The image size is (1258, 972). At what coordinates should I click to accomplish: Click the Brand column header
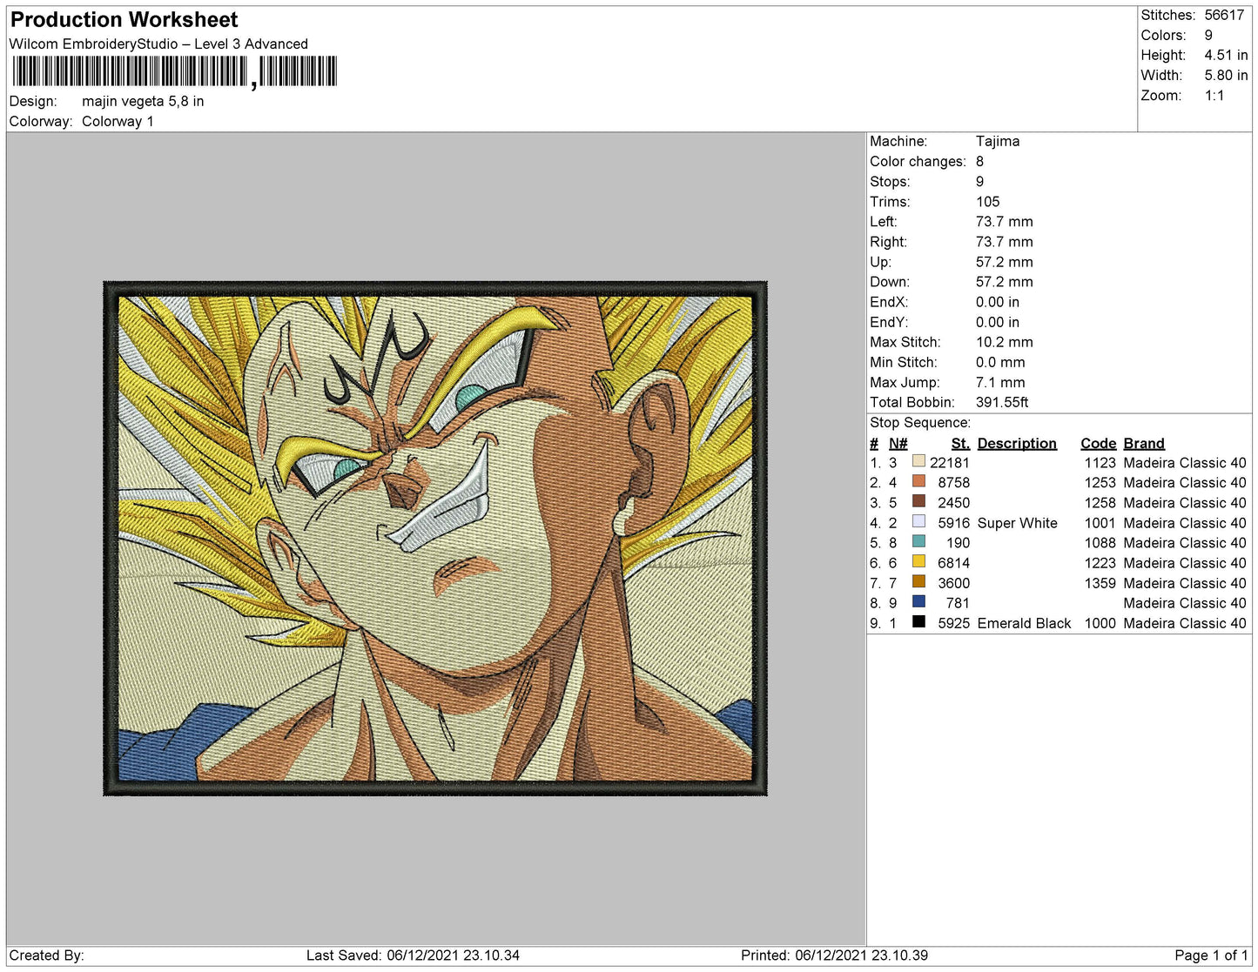coord(1143,443)
